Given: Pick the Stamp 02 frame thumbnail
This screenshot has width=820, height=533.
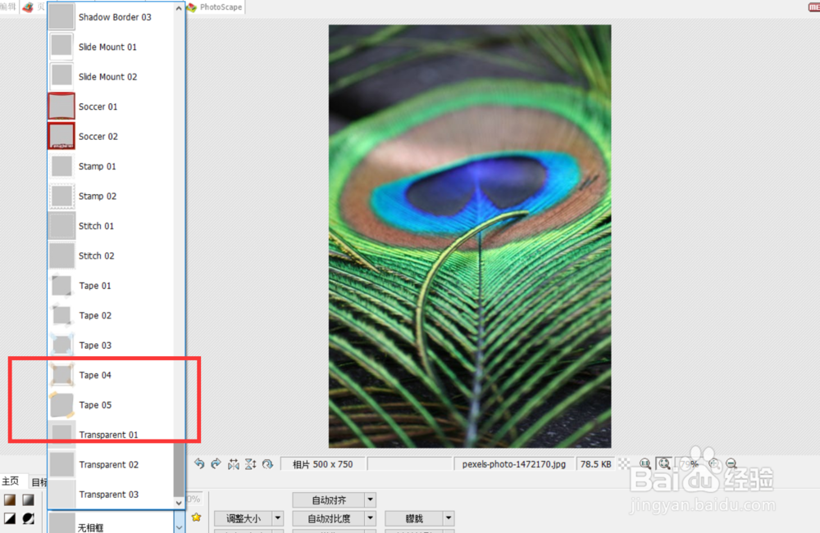Looking at the screenshot, I should [61, 196].
